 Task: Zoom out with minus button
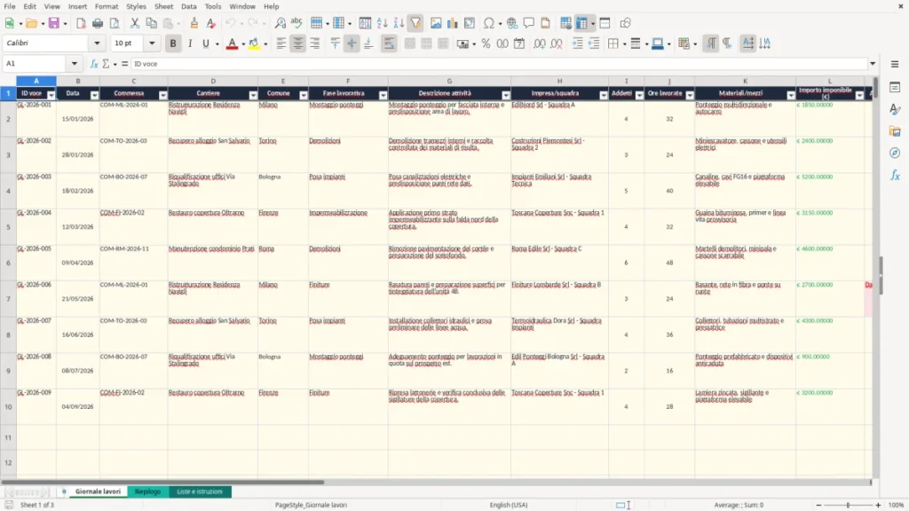pyautogui.click(x=818, y=505)
